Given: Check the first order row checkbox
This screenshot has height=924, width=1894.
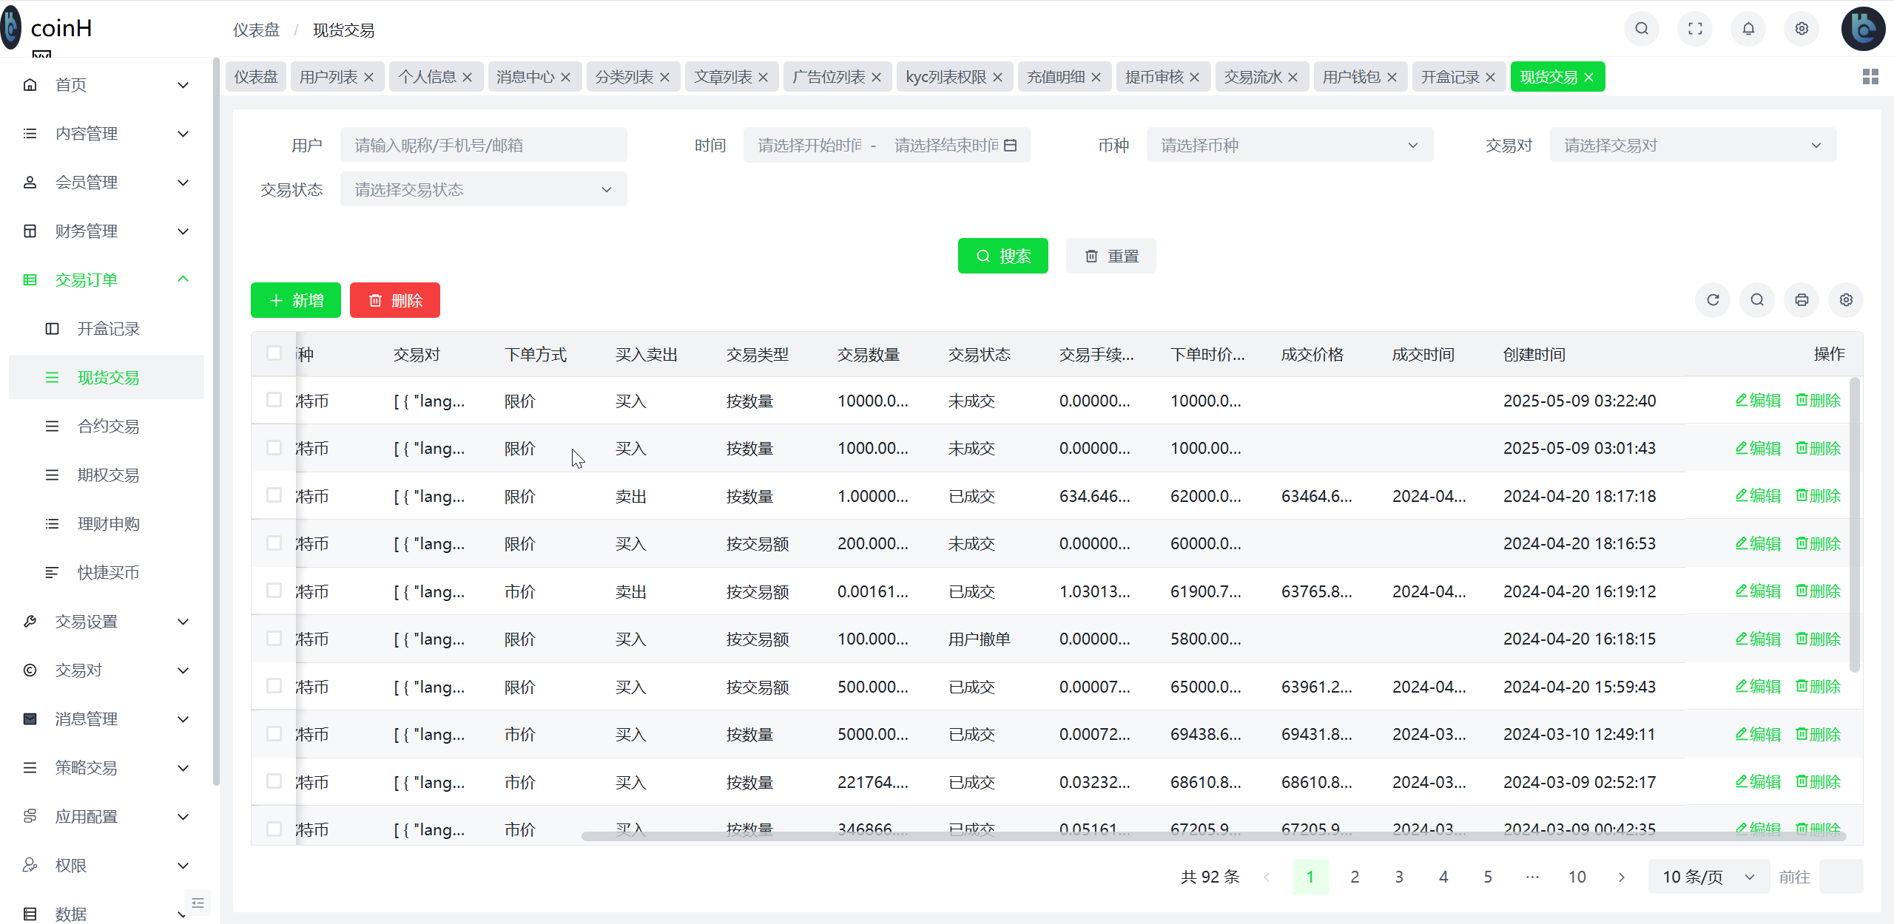Looking at the screenshot, I should tap(274, 399).
